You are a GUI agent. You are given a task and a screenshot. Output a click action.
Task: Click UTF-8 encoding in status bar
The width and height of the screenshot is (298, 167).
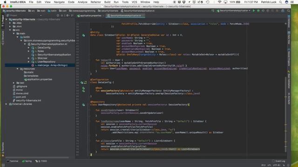pyautogui.click(x=277, y=165)
